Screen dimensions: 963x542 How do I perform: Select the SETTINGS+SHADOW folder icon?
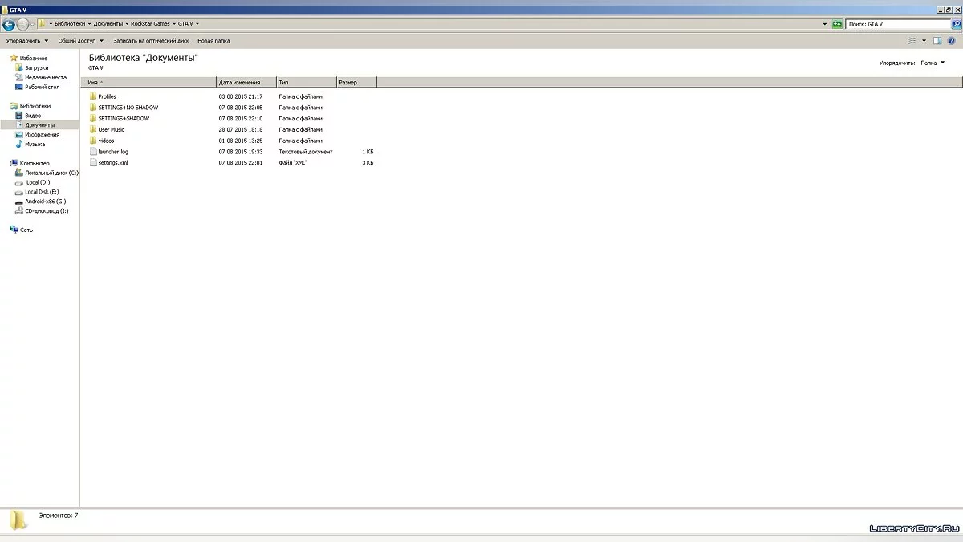[x=93, y=119]
